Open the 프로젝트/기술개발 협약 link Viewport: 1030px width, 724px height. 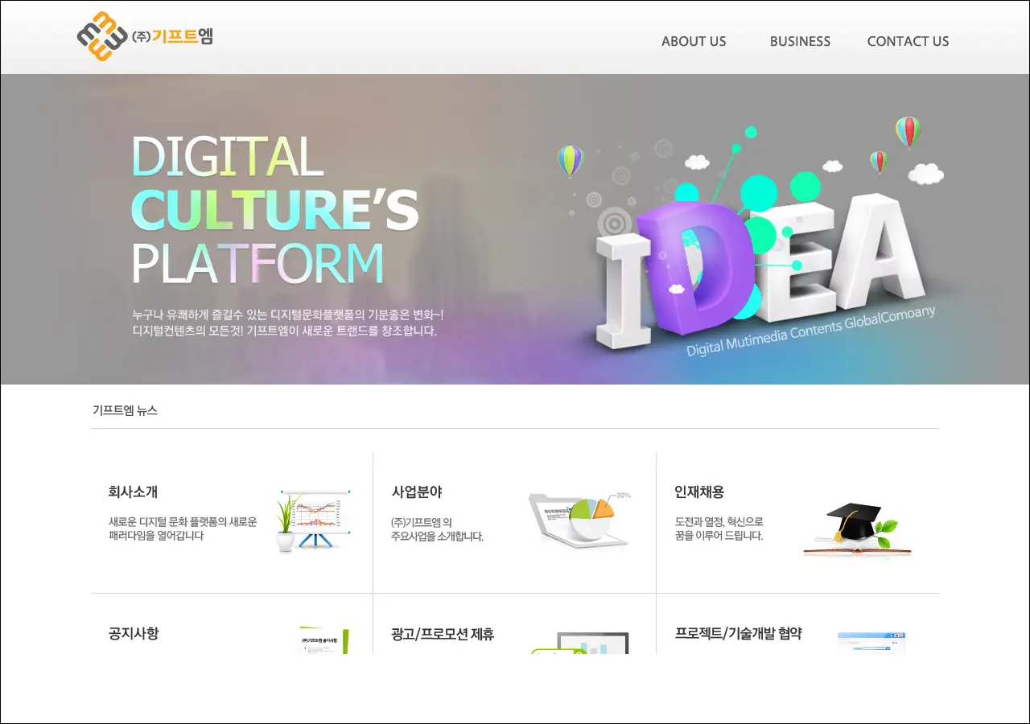[738, 633]
